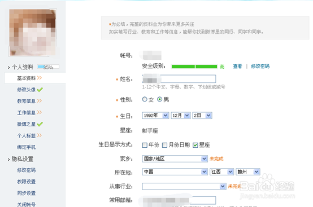The height and width of the screenshot is (207, 313).
Task: Enable the 年份 birthday display checkbox
Action: [x=145, y=146]
